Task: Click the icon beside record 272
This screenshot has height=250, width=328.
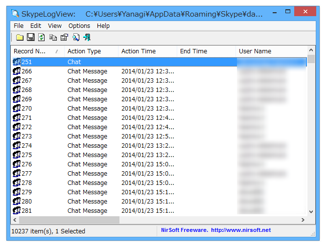Action: [17, 127]
